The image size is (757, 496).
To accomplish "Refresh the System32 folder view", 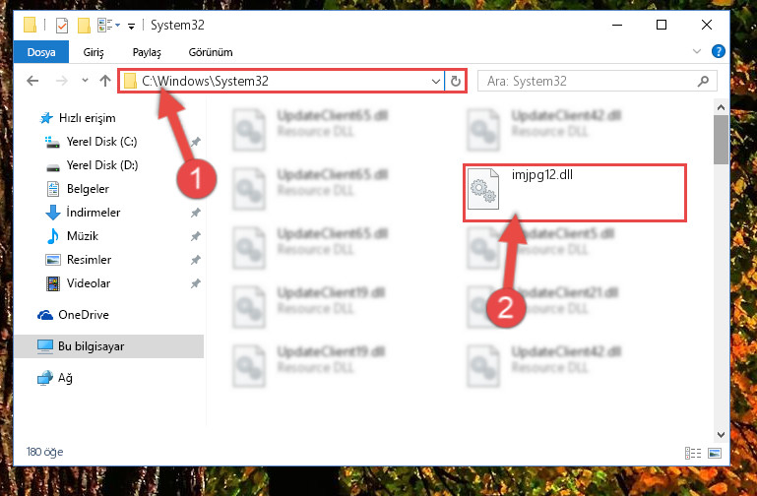I will click(455, 81).
